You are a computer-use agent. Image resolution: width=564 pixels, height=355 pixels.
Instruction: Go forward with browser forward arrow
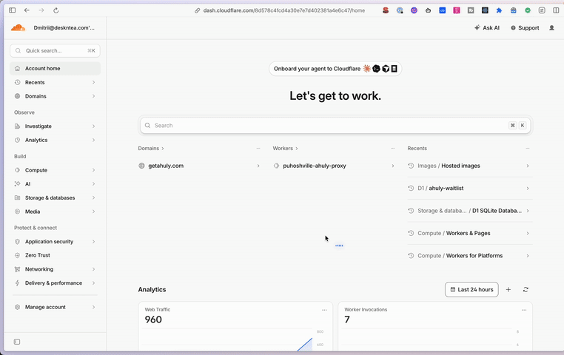pos(41,10)
